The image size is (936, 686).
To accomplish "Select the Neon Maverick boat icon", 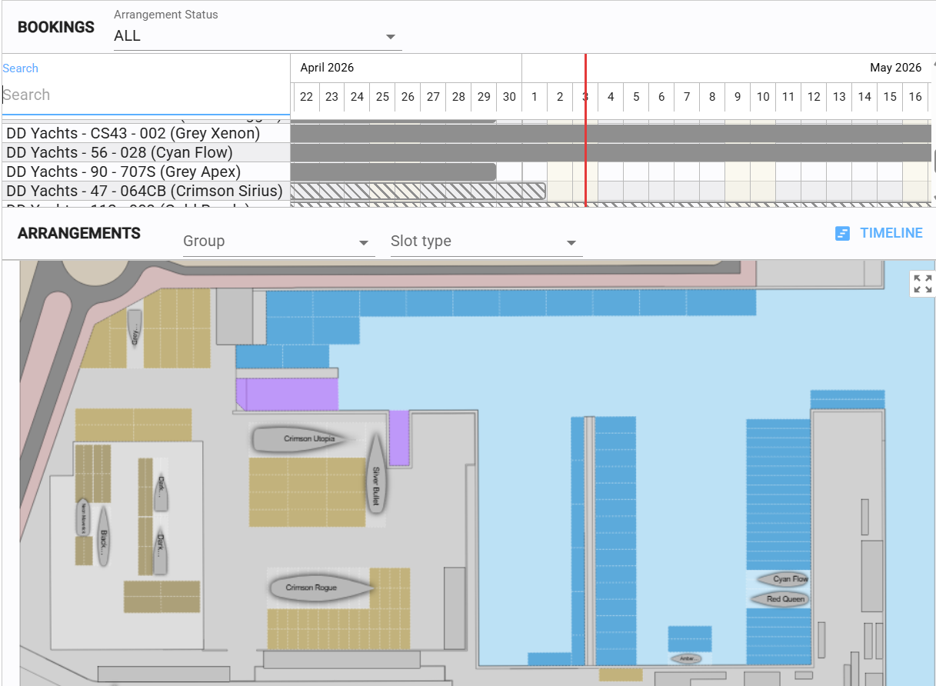I will [83, 516].
